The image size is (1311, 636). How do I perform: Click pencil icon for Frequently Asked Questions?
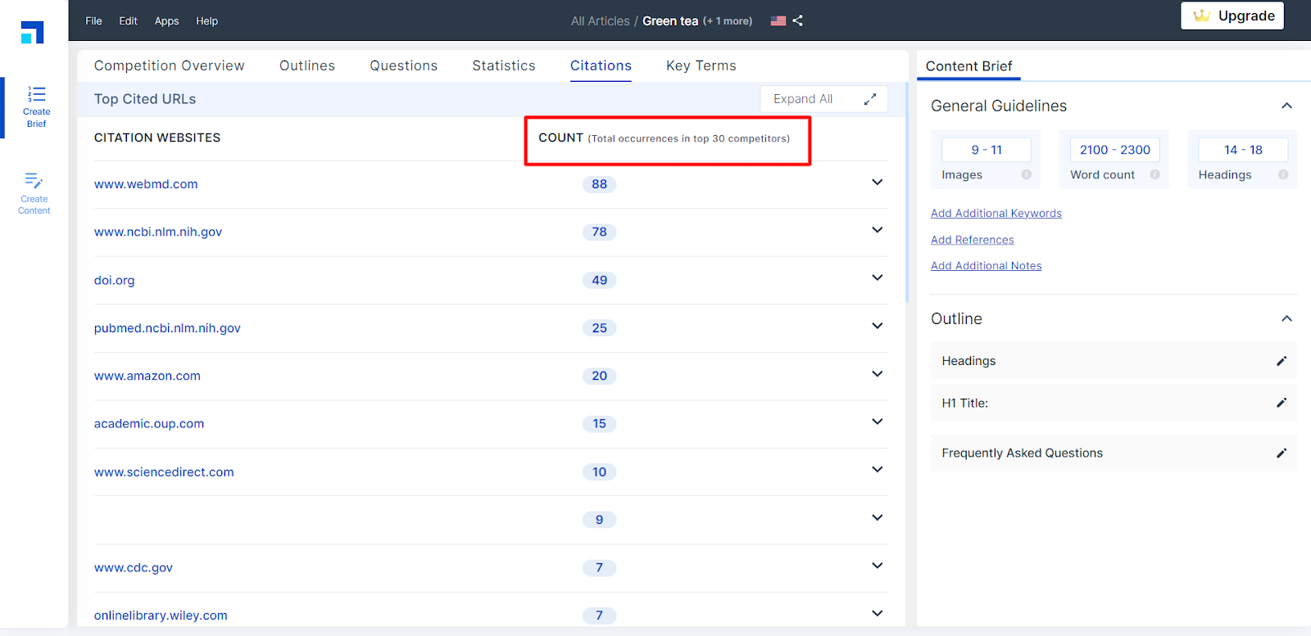[1282, 453]
